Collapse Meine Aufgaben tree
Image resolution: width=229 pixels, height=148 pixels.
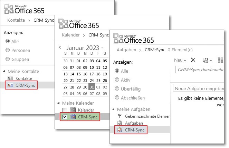[114, 109]
